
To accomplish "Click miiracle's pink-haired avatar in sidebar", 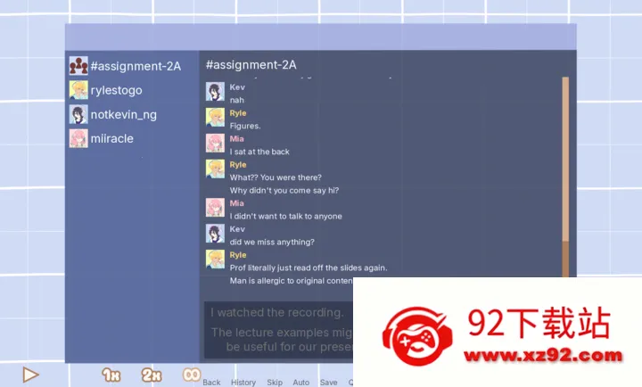I will [x=78, y=138].
